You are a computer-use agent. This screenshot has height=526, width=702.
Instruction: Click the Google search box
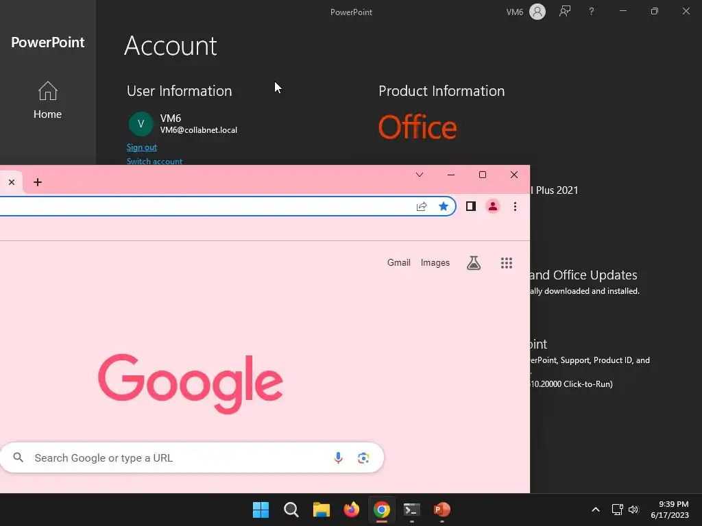pyautogui.click(x=192, y=458)
